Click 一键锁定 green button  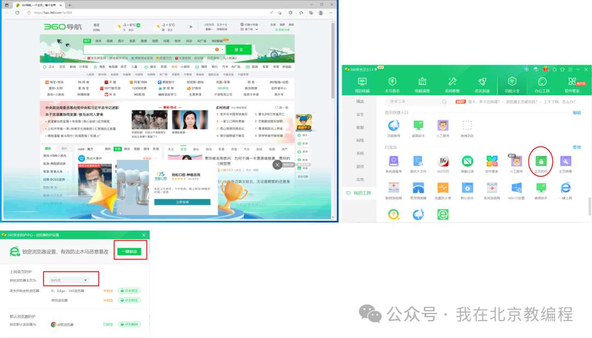point(129,251)
